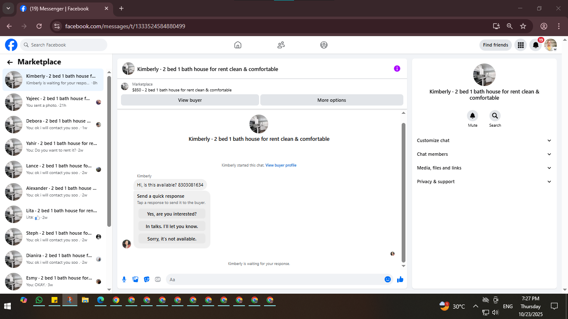Click the View buyer button
This screenshot has height=319, width=568.
click(x=190, y=100)
